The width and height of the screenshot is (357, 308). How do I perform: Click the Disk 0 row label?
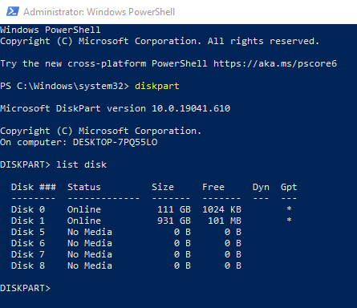pyautogui.click(x=28, y=209)
